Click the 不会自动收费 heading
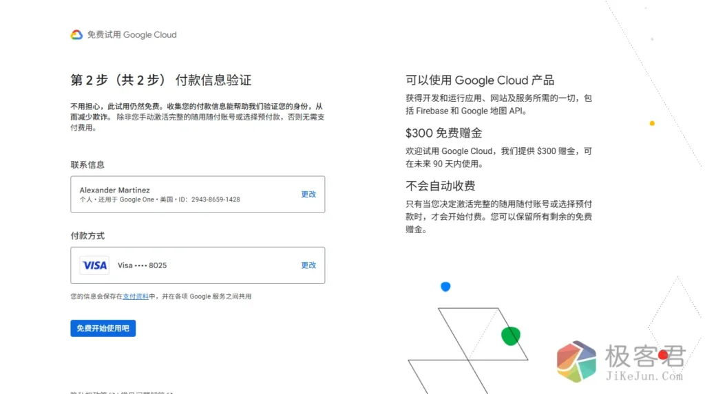 pos(441,186)
